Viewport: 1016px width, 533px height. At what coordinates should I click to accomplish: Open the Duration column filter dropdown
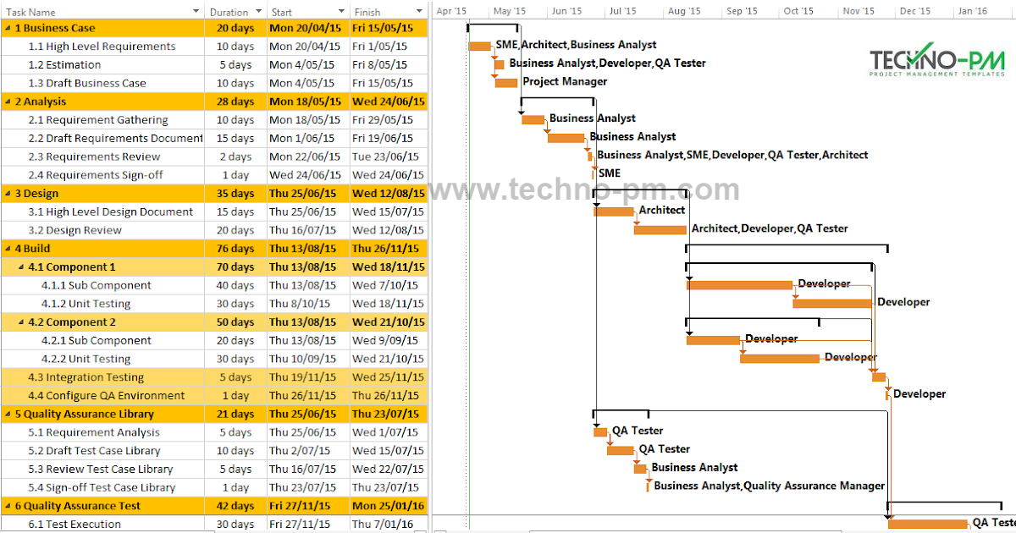257,11
